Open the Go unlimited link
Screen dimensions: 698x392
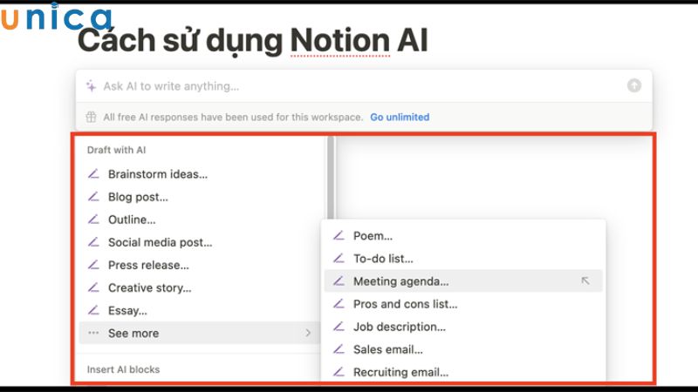(400, 118)
